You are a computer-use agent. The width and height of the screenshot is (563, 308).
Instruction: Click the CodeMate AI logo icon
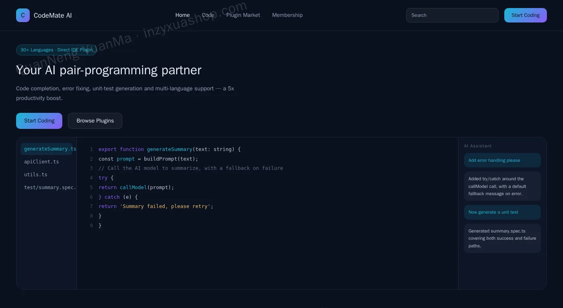(23, 15)
